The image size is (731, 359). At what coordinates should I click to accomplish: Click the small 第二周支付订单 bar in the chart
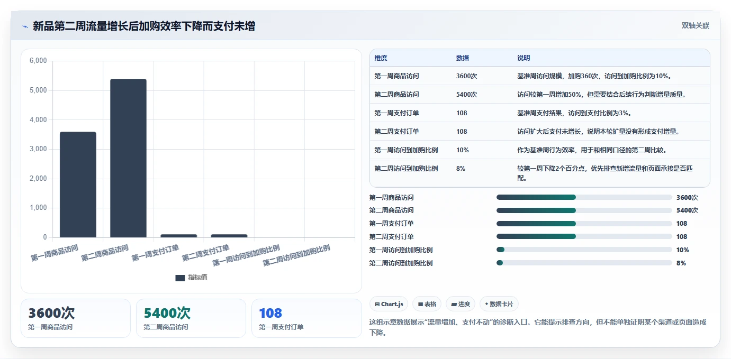229,236
